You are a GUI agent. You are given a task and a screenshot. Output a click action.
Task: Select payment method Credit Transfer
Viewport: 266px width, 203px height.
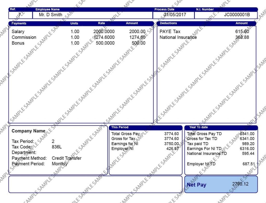coord(66,158)
